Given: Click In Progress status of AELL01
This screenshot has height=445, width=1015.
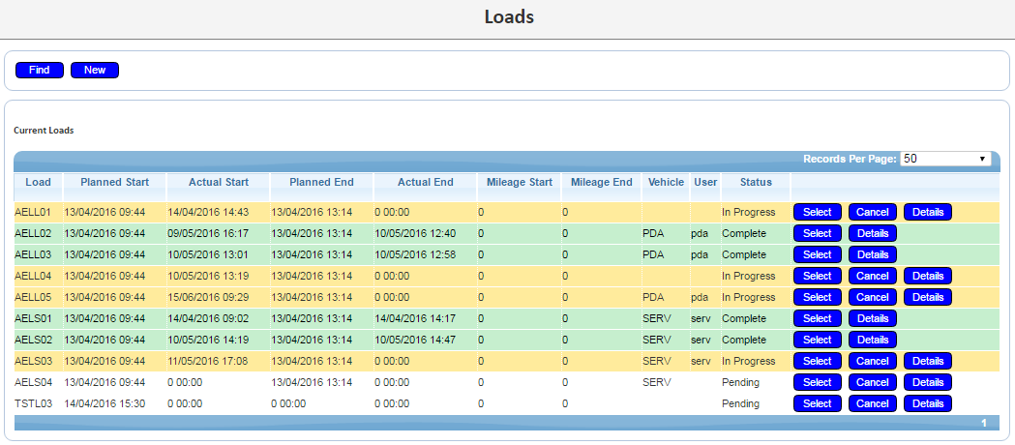Looking at the screenshot, I should [x=748, y=212].
